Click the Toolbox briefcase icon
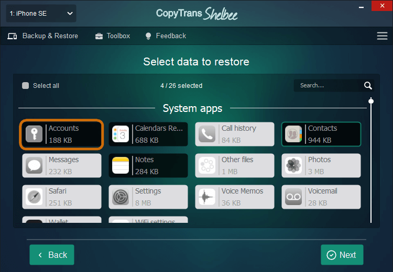The width and height of the screenshot is (393, 272). tap(99, 36)
